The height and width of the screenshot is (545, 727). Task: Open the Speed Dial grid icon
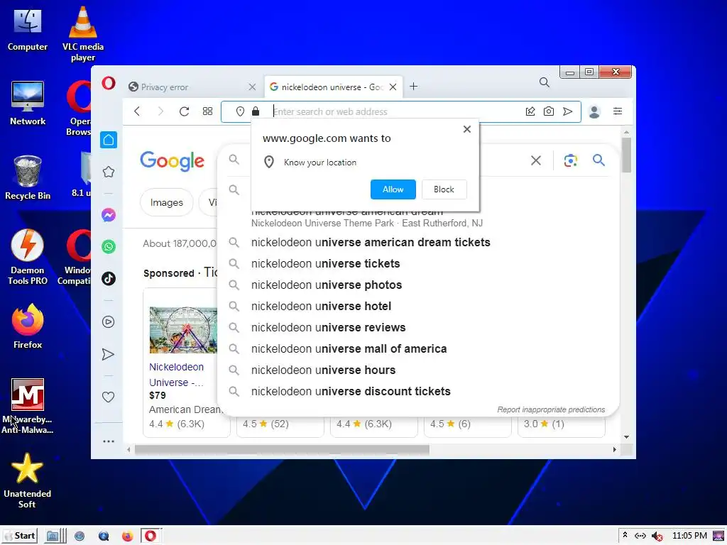pyautogui.click(x=208, y=111)
